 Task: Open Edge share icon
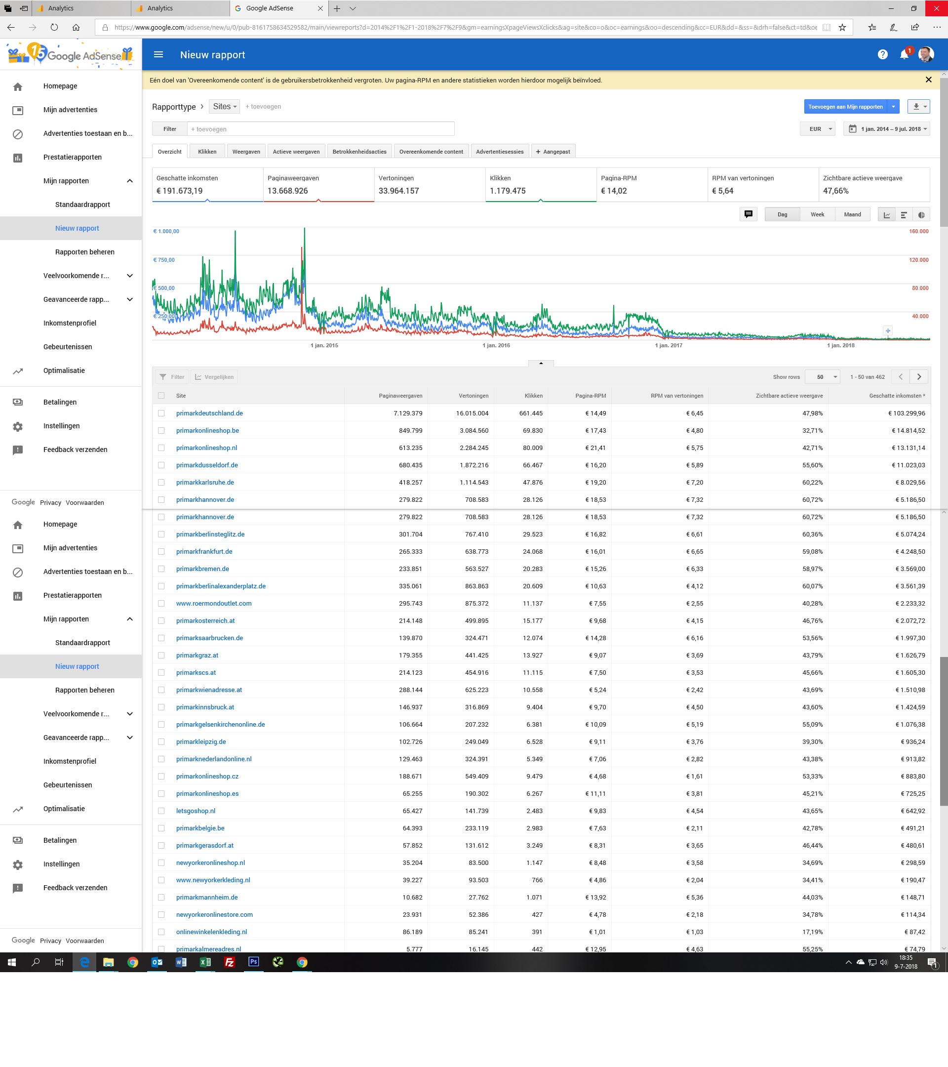(915, 27)
